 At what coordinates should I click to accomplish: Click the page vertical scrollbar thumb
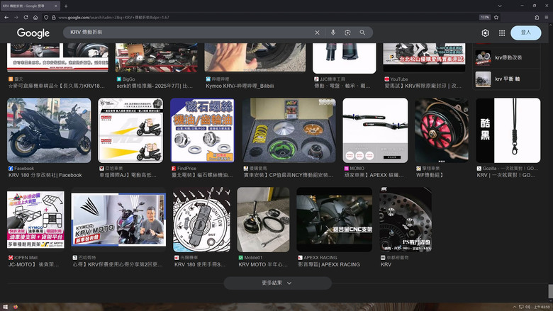(x=550, y=292)
